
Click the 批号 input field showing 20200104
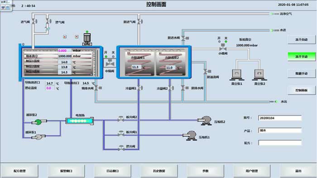click(x=280, y=118)
